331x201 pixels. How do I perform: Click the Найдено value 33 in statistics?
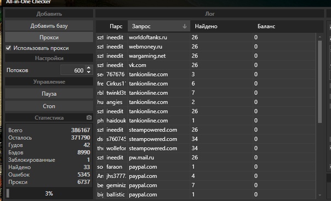(x=87, y=167)
